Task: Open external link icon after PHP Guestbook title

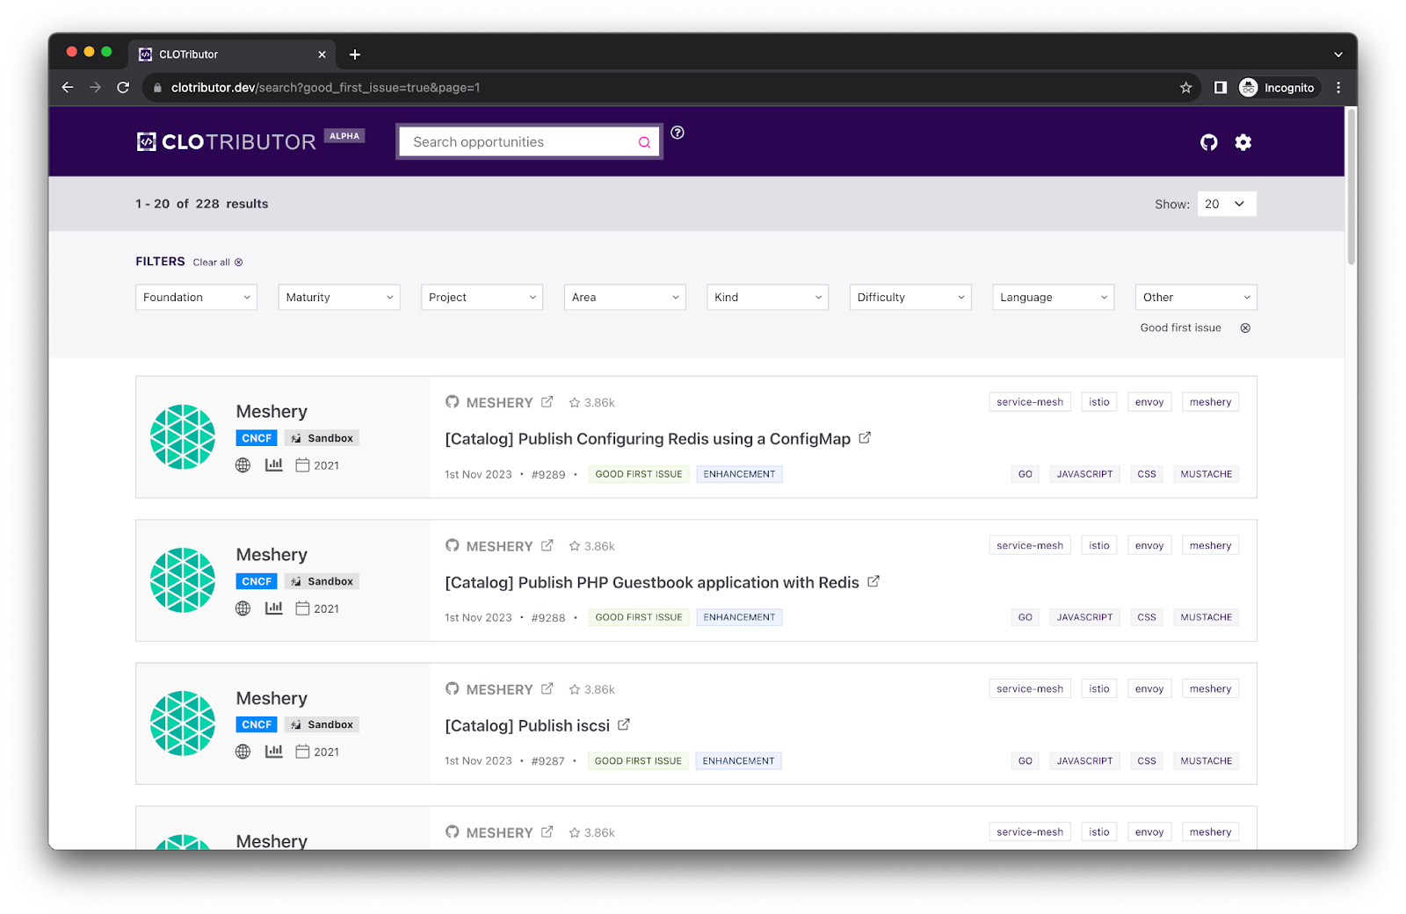Action: [x=873, y=581]
